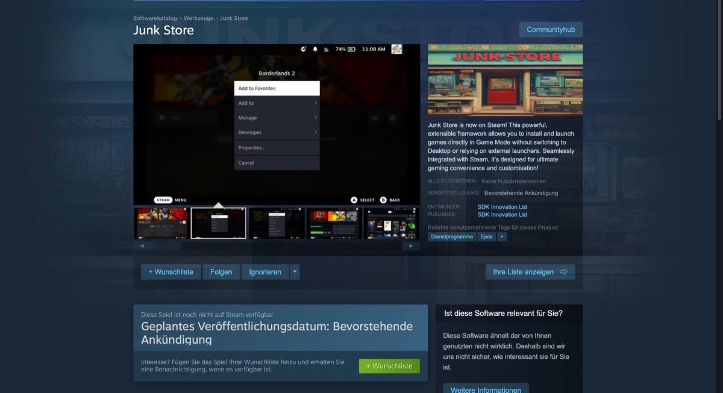Select the thumbnail showing the game library grid

tap(391, 223)
